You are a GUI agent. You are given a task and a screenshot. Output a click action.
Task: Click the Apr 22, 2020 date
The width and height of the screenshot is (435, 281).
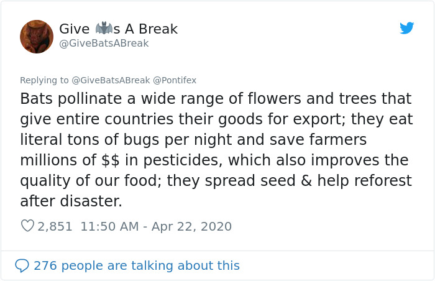click(192, 226)
